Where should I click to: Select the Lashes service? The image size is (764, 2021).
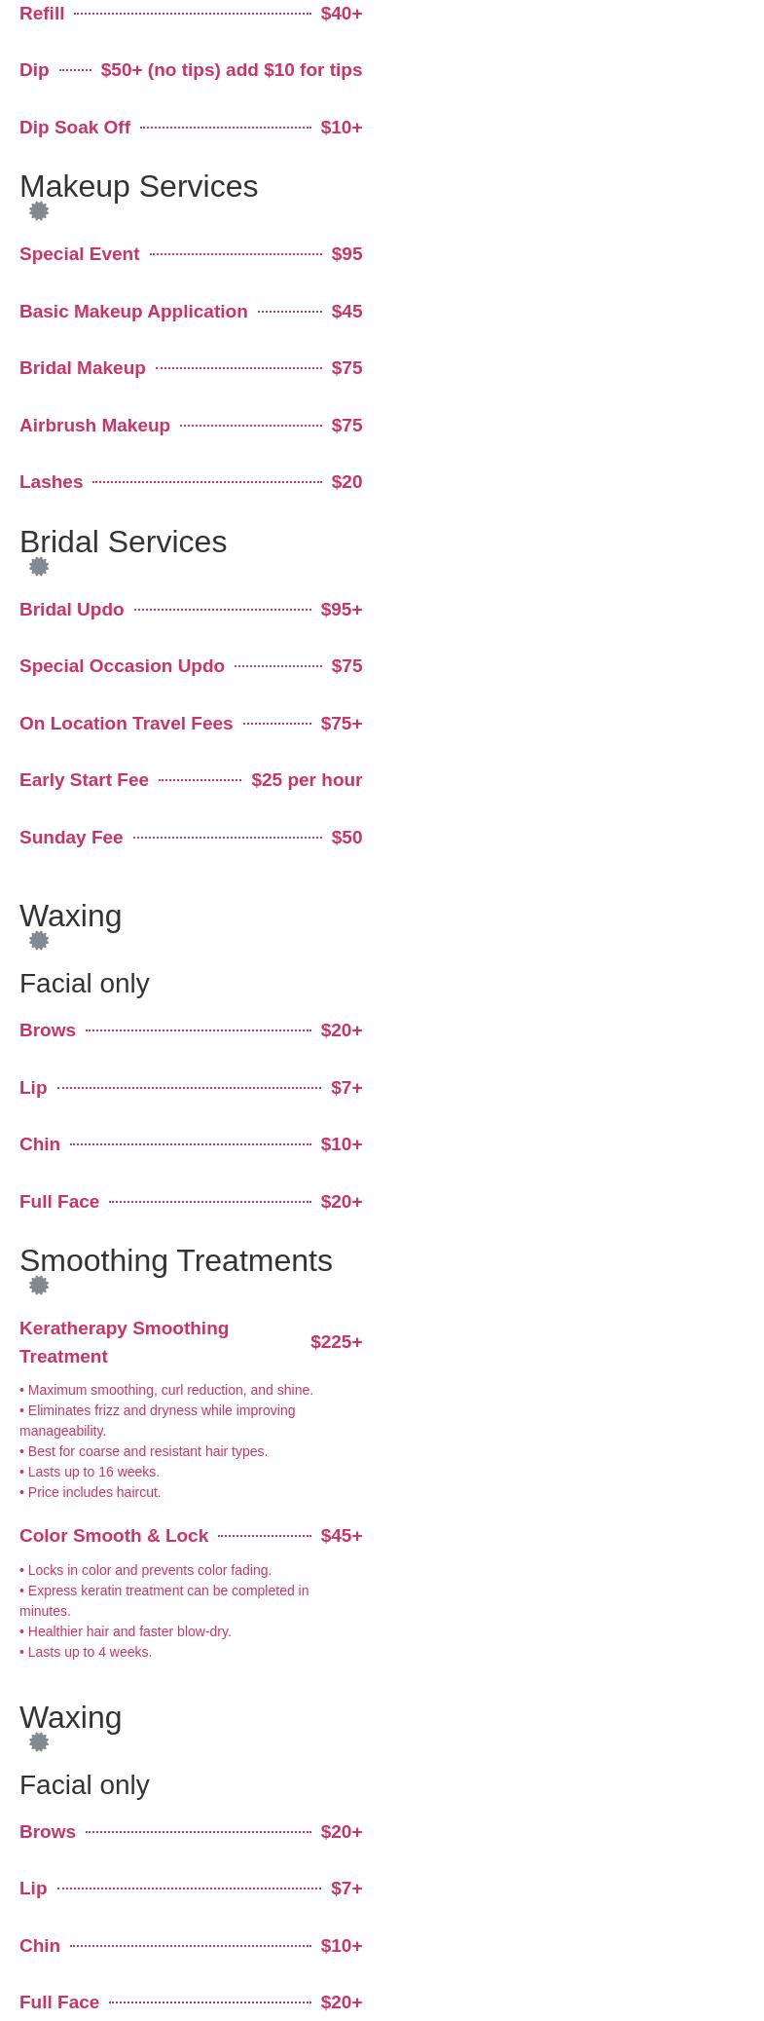point(51,482)
